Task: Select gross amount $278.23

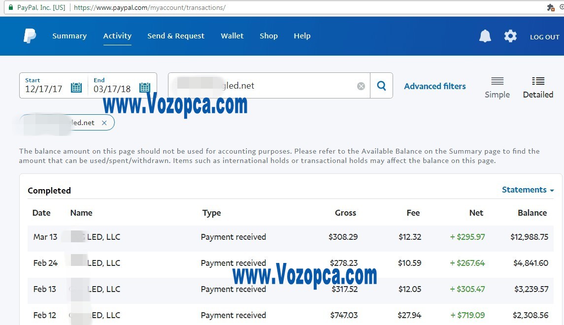Action: tap(344, 263)
